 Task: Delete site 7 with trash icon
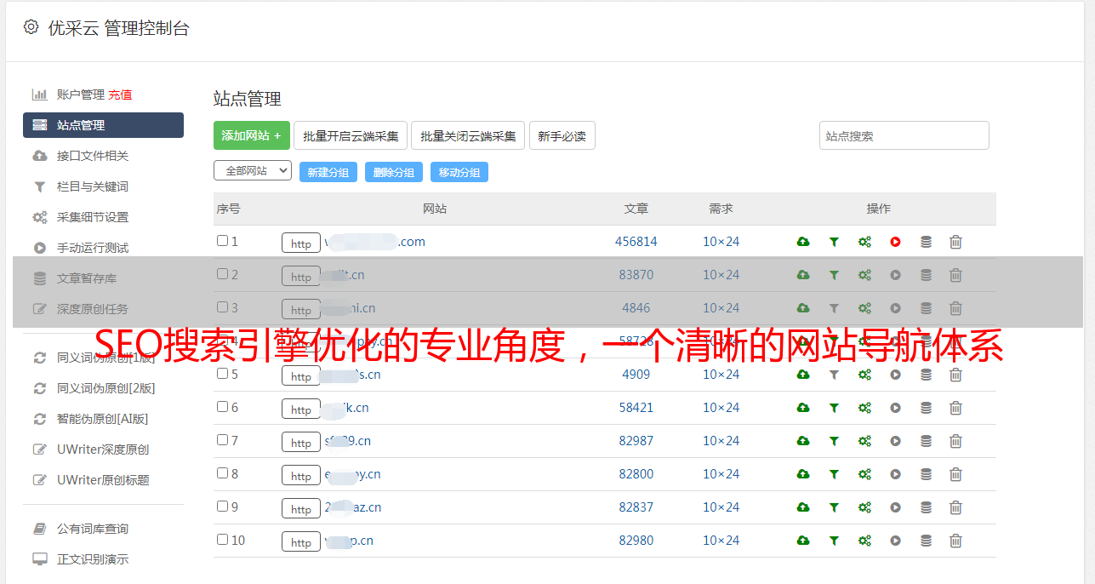coord(955,441)
